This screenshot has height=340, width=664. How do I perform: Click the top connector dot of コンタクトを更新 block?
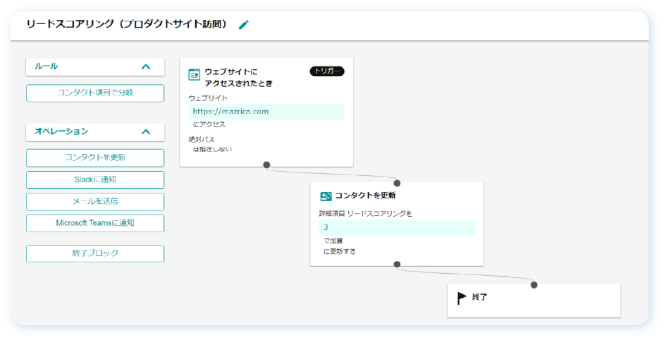point(397,183)
